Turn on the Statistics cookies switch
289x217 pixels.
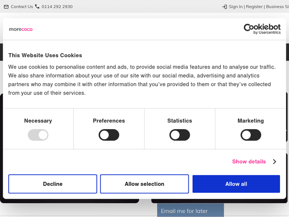coord(180,135)
